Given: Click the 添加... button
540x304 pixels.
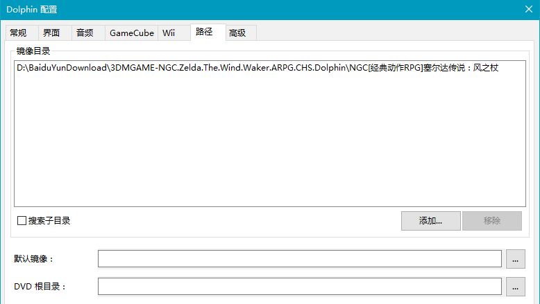Looking at the screenshot, I should click(430, 220).
